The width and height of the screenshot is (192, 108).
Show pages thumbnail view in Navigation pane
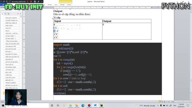pos(5,14)
